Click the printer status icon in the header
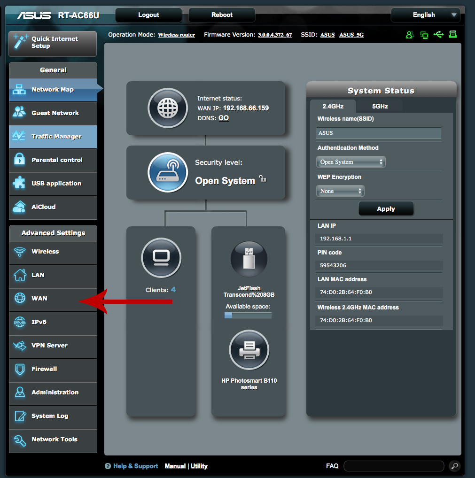This screenshot has width=475, height=478. coord(452,34)
